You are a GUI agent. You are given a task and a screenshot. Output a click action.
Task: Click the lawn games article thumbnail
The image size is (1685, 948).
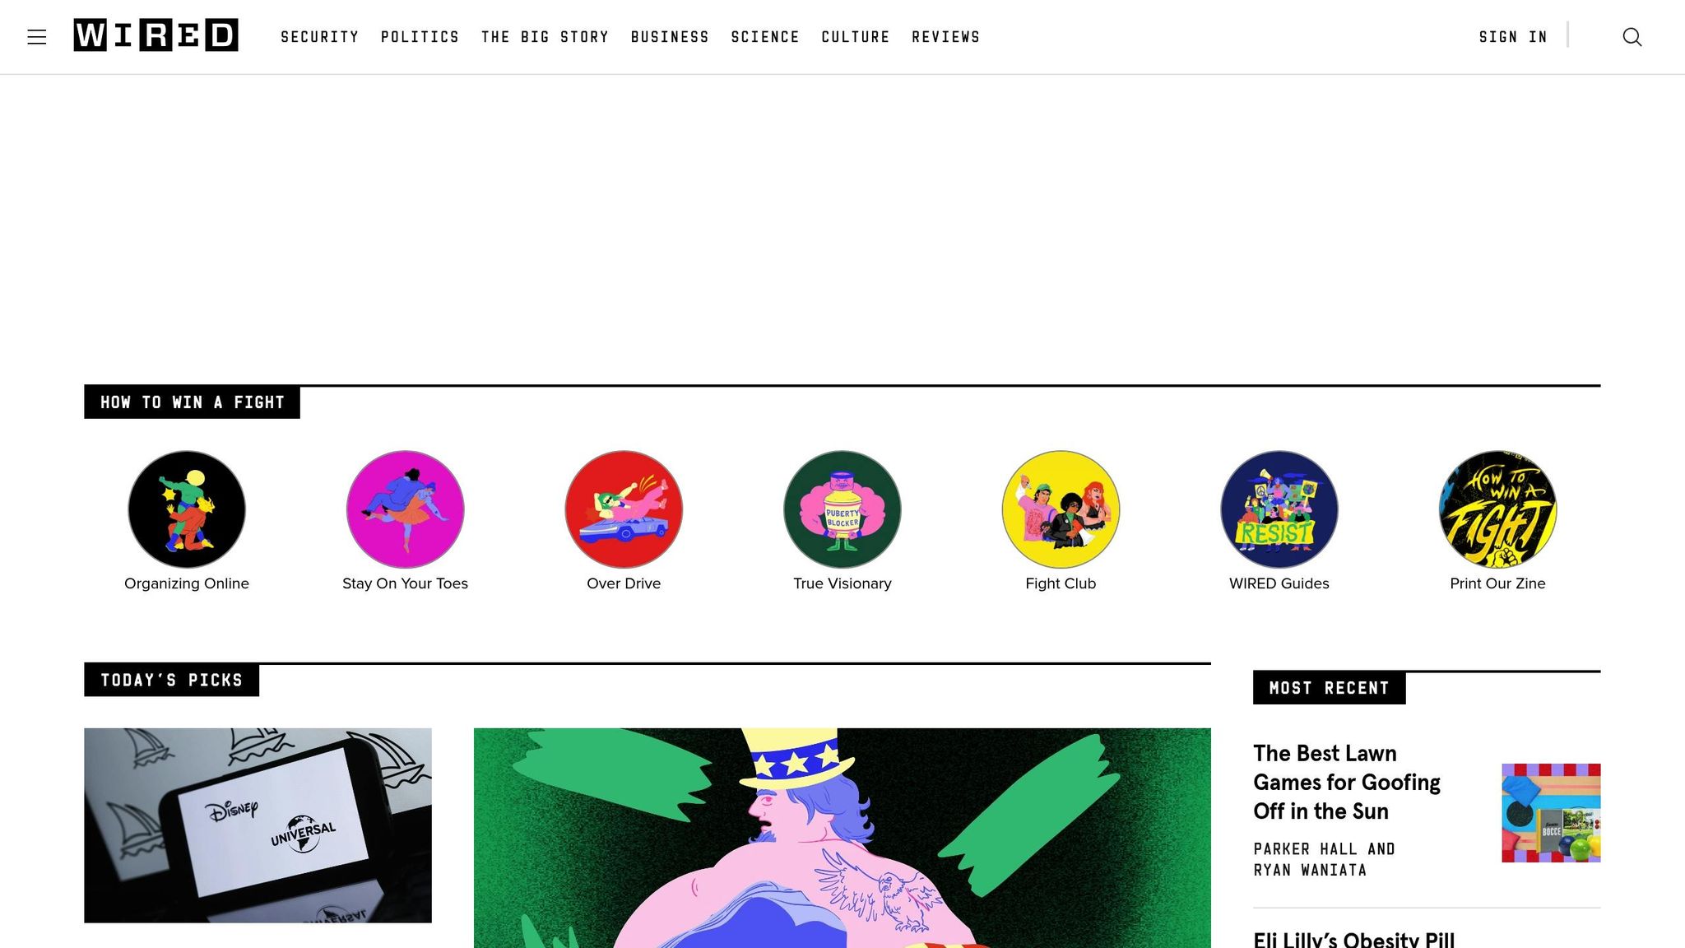point(1551,813)
